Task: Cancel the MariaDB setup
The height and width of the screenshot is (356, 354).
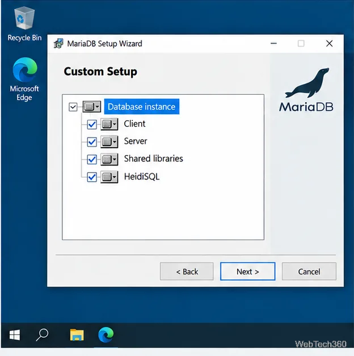Action: [x=309, y=271]
